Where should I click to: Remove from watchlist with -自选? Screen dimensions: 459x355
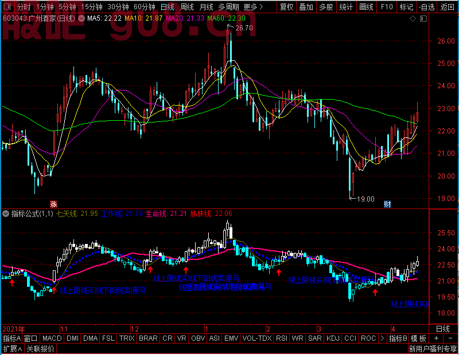[426, 7]
